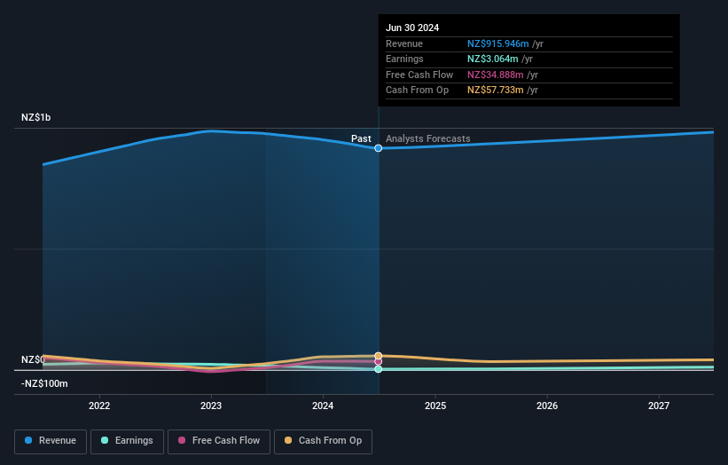Click the 2026 x-axis label
Image resolution: width=728 pixels, height=465 pixels.
coord(547,406)
